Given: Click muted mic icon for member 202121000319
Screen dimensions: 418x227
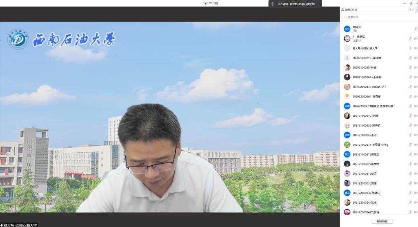Looking at the screenshot, I should 411,174.
